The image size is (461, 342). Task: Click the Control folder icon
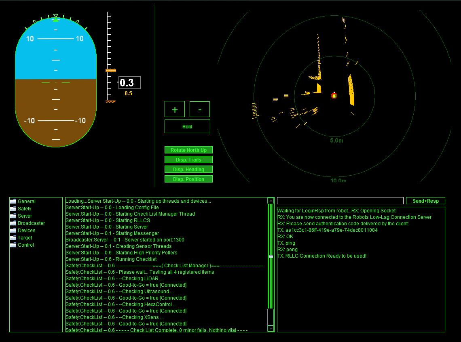[x=13, y=245]
